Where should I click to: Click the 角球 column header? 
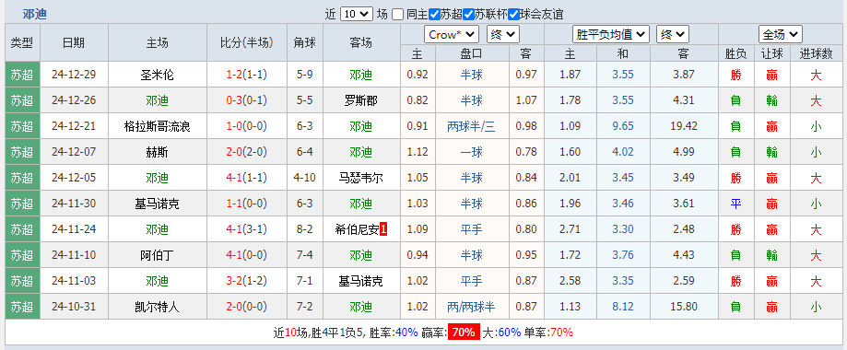[x=305, y=42]
